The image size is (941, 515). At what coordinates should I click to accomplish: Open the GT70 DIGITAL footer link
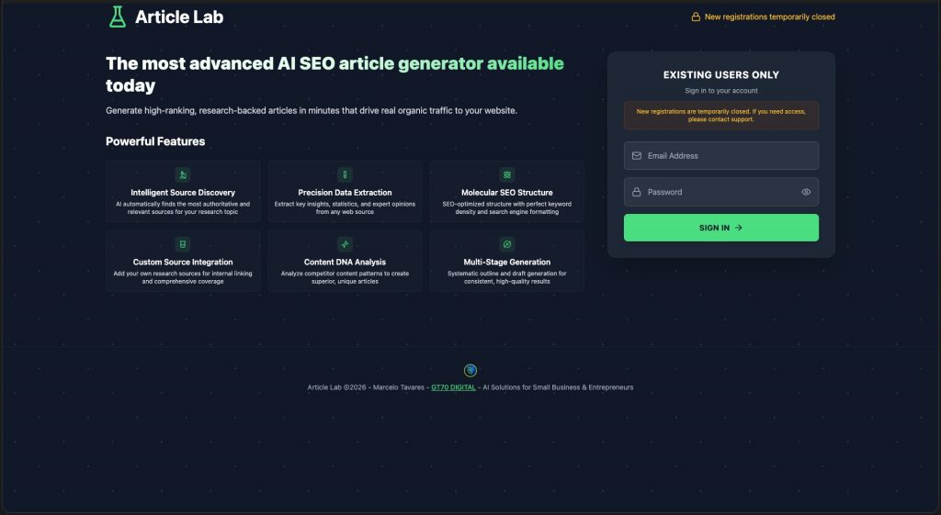(453, 387)
